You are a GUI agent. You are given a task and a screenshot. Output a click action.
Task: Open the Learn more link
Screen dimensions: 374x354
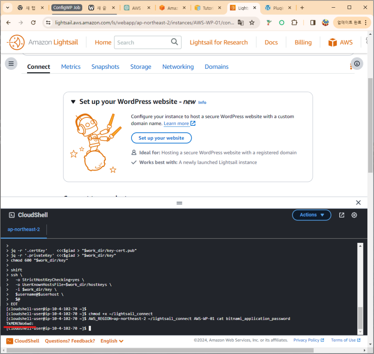pos(176,123)
